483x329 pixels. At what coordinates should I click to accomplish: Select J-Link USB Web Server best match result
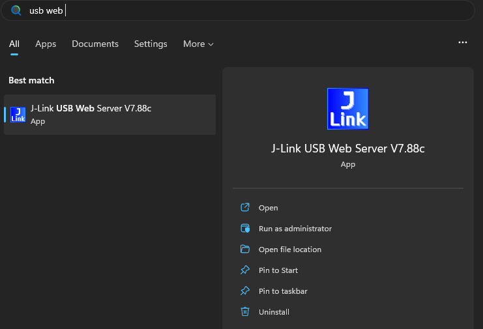(110, 115)
